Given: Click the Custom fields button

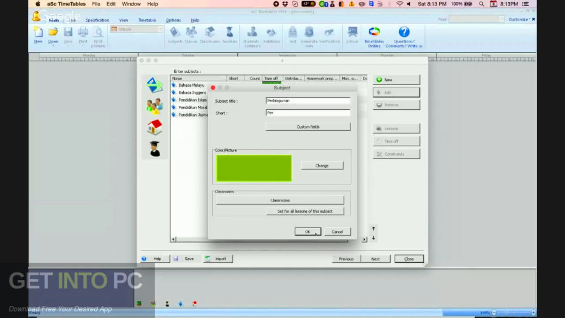Looking at the screenshot, I should 308,126.
